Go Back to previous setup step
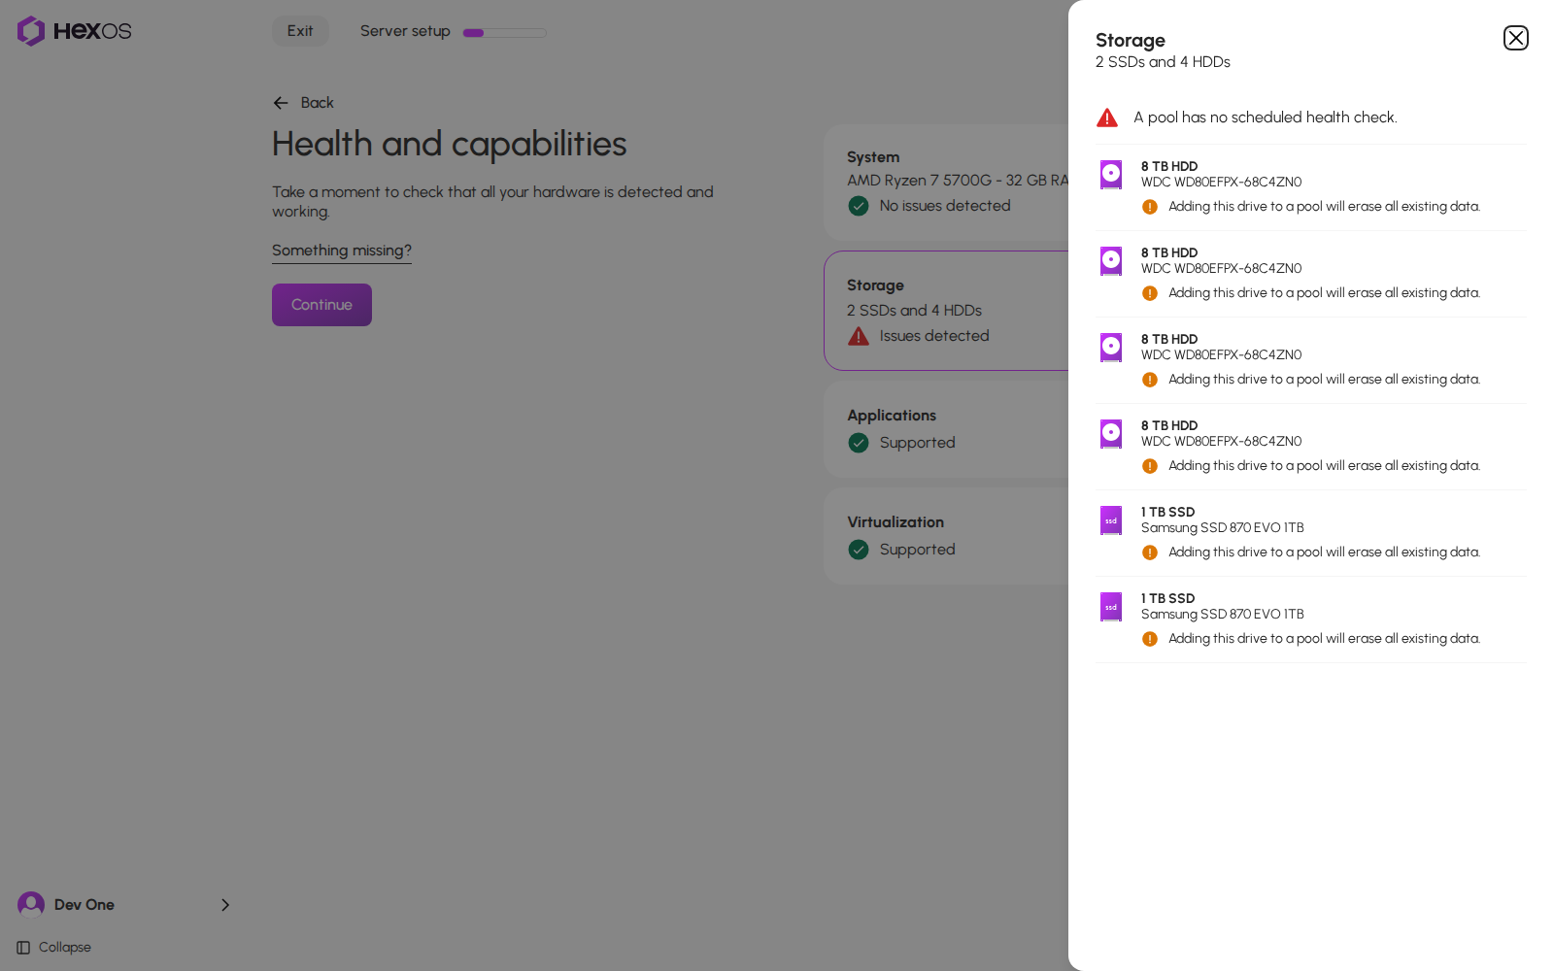Image resolution: width=1554 pixels, height=971 pixels. (303, 103)
